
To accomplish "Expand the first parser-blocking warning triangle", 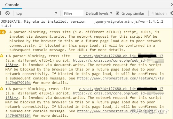I will (x=7, y=56).
